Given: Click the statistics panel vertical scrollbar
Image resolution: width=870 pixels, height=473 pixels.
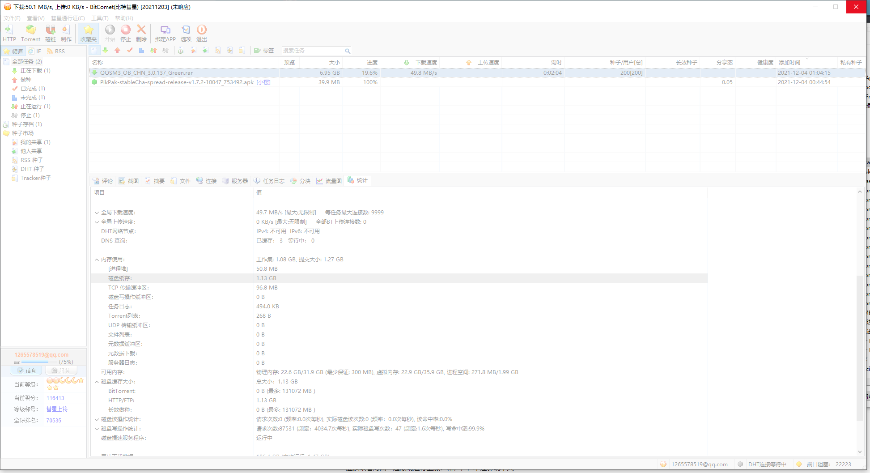Looking at the screenshot, I should [x=860, y=349].
